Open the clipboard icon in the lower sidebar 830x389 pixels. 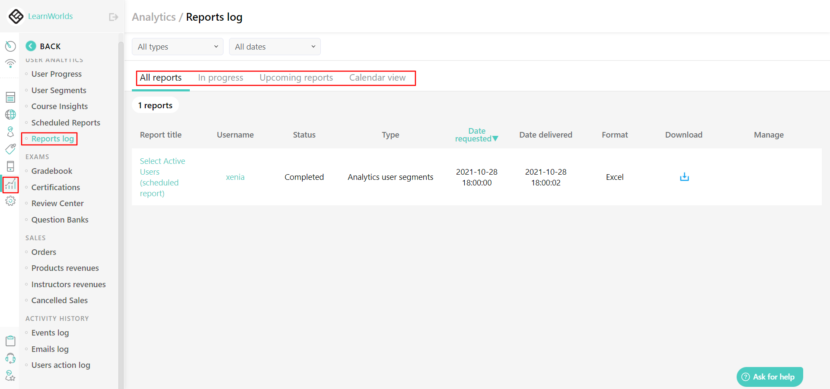[10, 341]
